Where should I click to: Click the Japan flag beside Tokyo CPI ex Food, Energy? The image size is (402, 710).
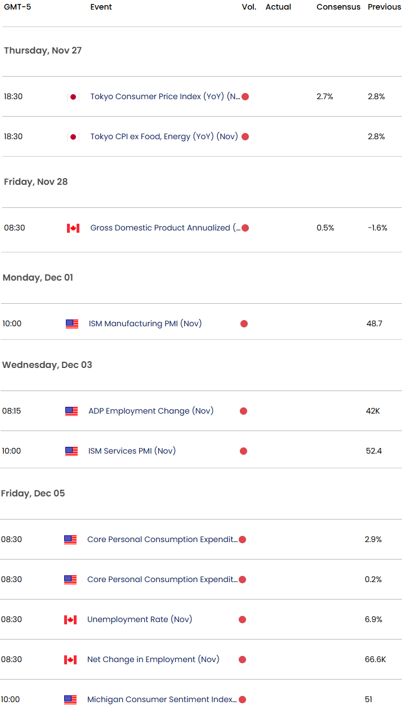(x=73, y=137)
